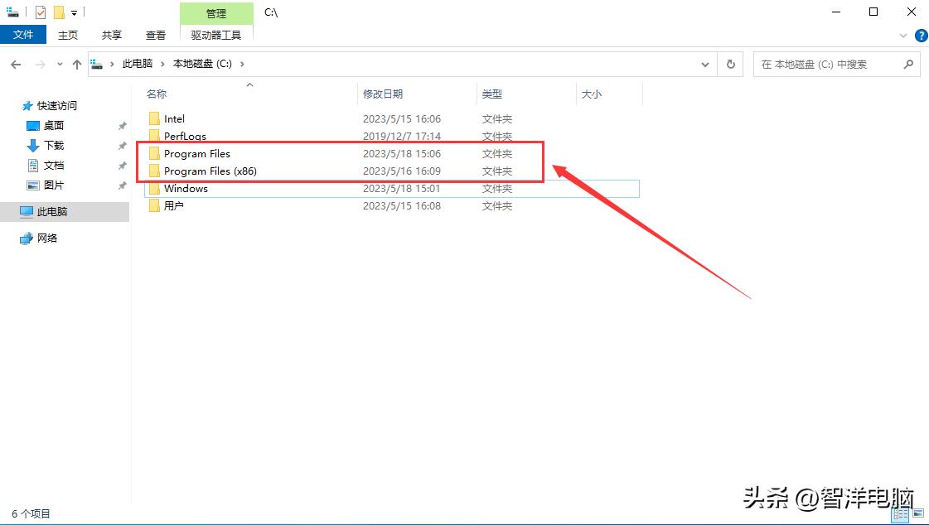Image resolution: width=929 pixels, height=525 pixels.
Task: Open the 驱动器工具 ribbon tab
Action: tap(215, 35)
